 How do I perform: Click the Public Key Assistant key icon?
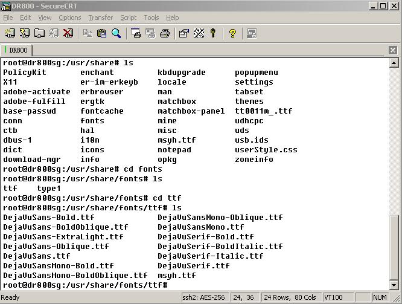(x=213, y=33)
